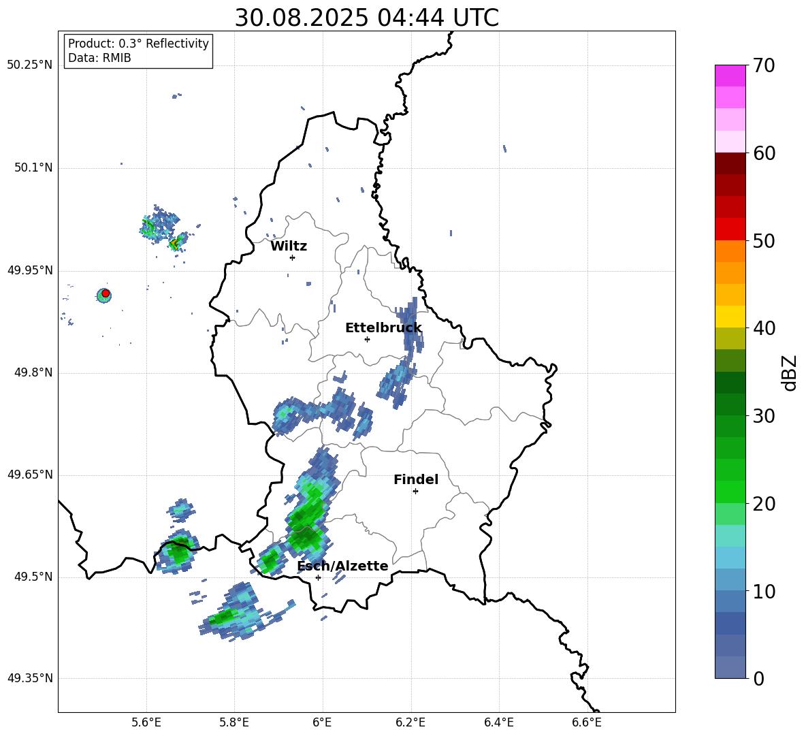Click the colorbar tick value 70
This screenshot has width=806, height=736.
764,65
